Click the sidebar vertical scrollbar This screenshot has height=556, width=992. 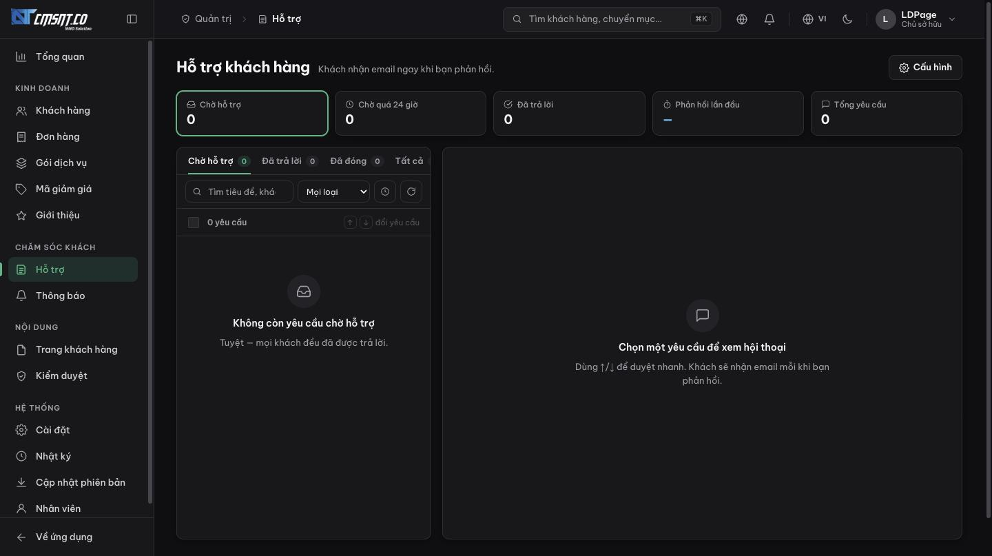coord(150,272)
